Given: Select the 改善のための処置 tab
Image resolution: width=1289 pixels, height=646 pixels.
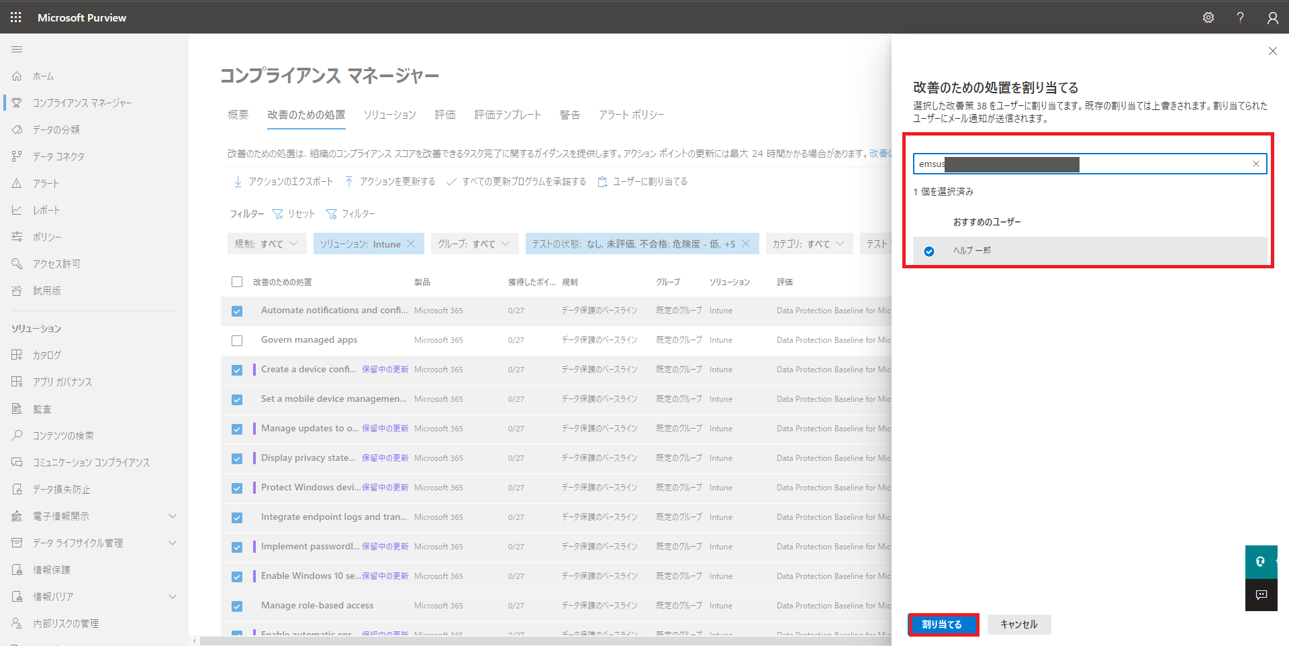Looking at the screenshot, I should [x=306, y=115].
